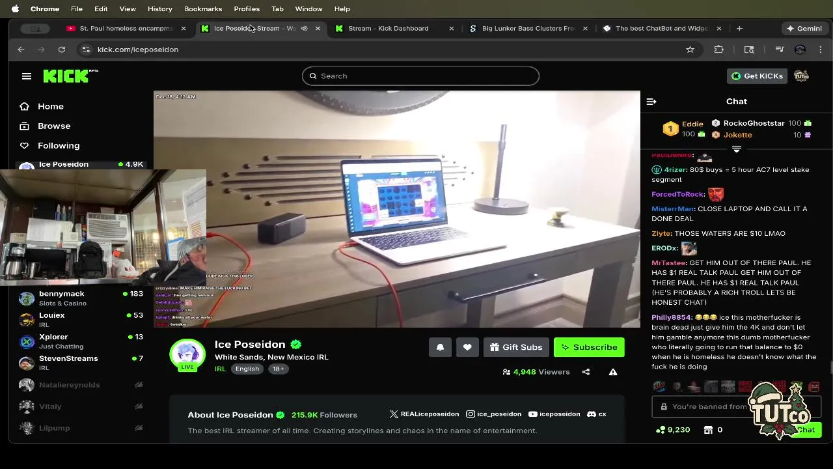The height and width of the screenshot is (469, 833).
Task: Open offline Lilpump channel
Action: pyautogui.click(x=81, y=428)
